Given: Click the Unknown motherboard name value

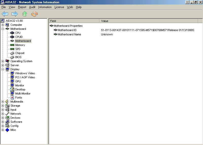Looking at the screenshot, I should click(107, 34).
